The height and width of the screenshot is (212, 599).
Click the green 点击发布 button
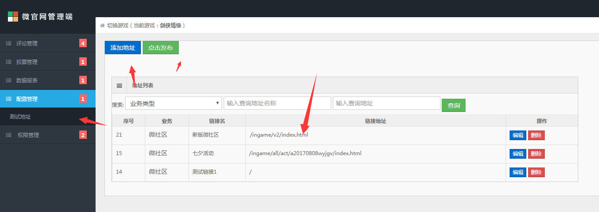tap(160, 48)
